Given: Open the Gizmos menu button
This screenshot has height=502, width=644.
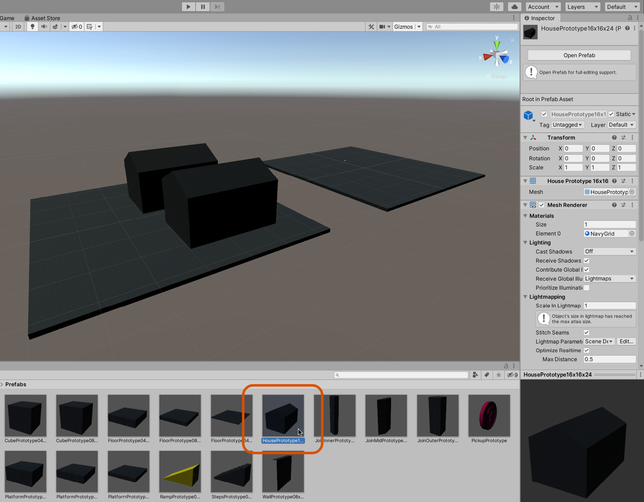Looking at the screenshot, I should [403, 27].
